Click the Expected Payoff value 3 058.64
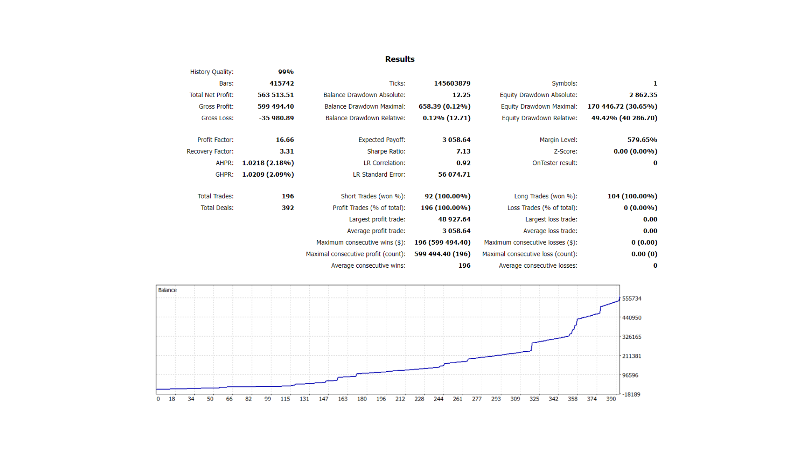The image size is (801, 451). pyautogui.click(x=456, y=140)
